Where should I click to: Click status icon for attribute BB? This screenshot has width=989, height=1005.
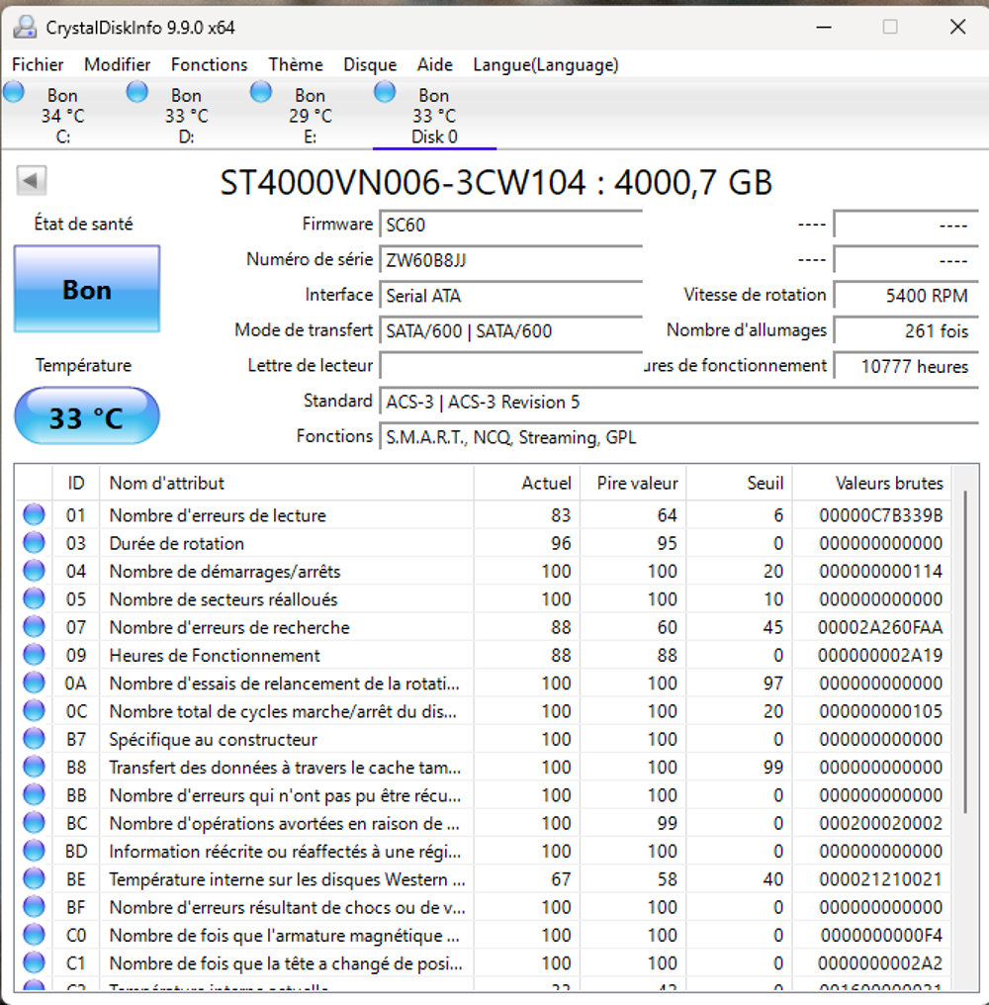tap(34, 794)
